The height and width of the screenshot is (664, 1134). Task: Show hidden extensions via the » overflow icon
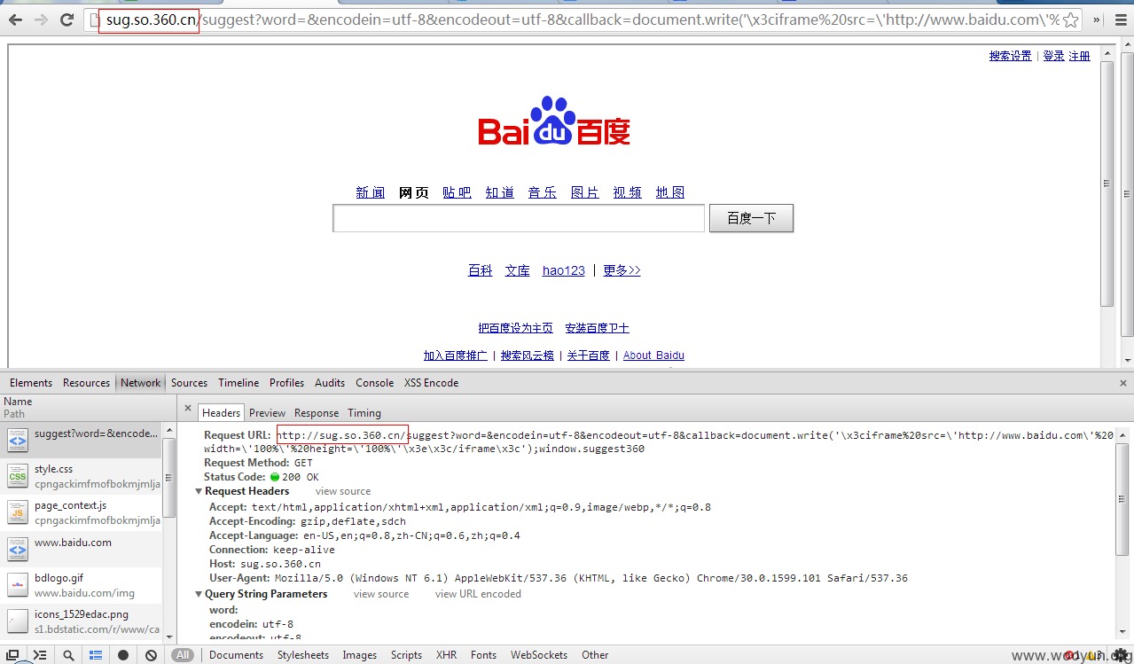click(1097, 20)
